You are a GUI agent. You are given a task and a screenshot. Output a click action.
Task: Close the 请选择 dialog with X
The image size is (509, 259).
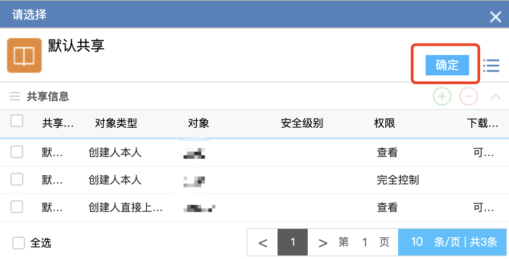coord(495,17)
